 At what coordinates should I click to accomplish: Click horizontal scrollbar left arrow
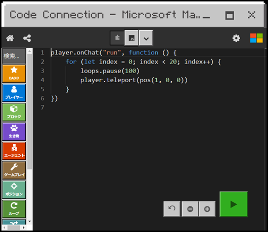click(x=5, y=227)
